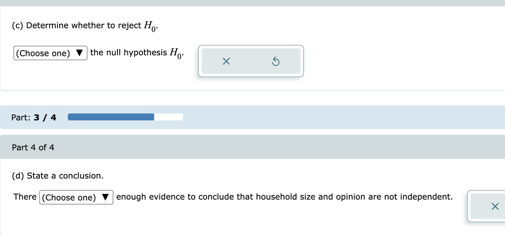Open the (Choose one) dropdown in part (c)
This screenshot has height=235, width=505.
click(50, 53)
